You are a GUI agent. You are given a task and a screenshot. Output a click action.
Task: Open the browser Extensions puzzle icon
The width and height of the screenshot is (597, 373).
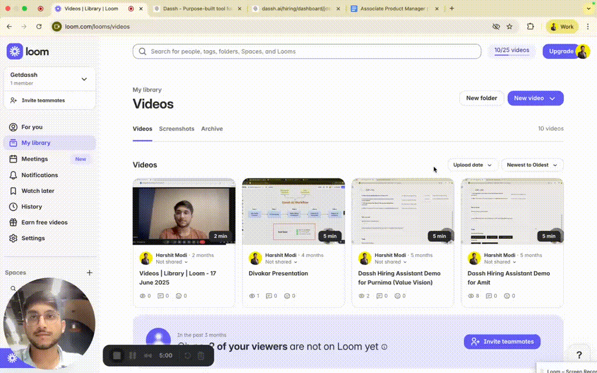531,27
